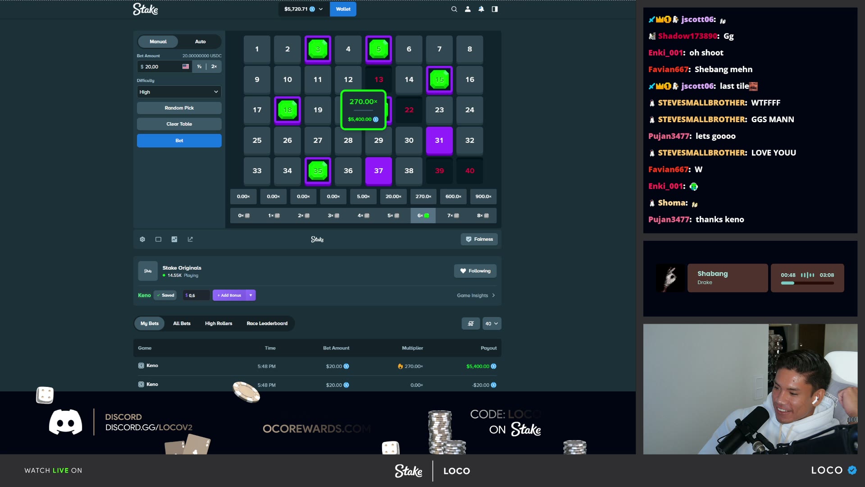Viewport: 865px width, 487px height.
Task: Toggle theatre mode rectangle icon
Action: pyautogui.click(x=158, y=239)
